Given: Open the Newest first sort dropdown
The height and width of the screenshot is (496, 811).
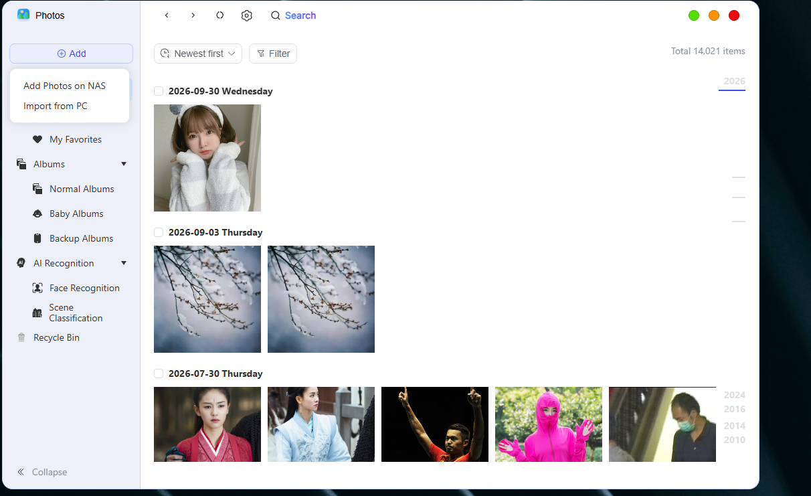Looking at the screenshot, I should click(198, 54).
